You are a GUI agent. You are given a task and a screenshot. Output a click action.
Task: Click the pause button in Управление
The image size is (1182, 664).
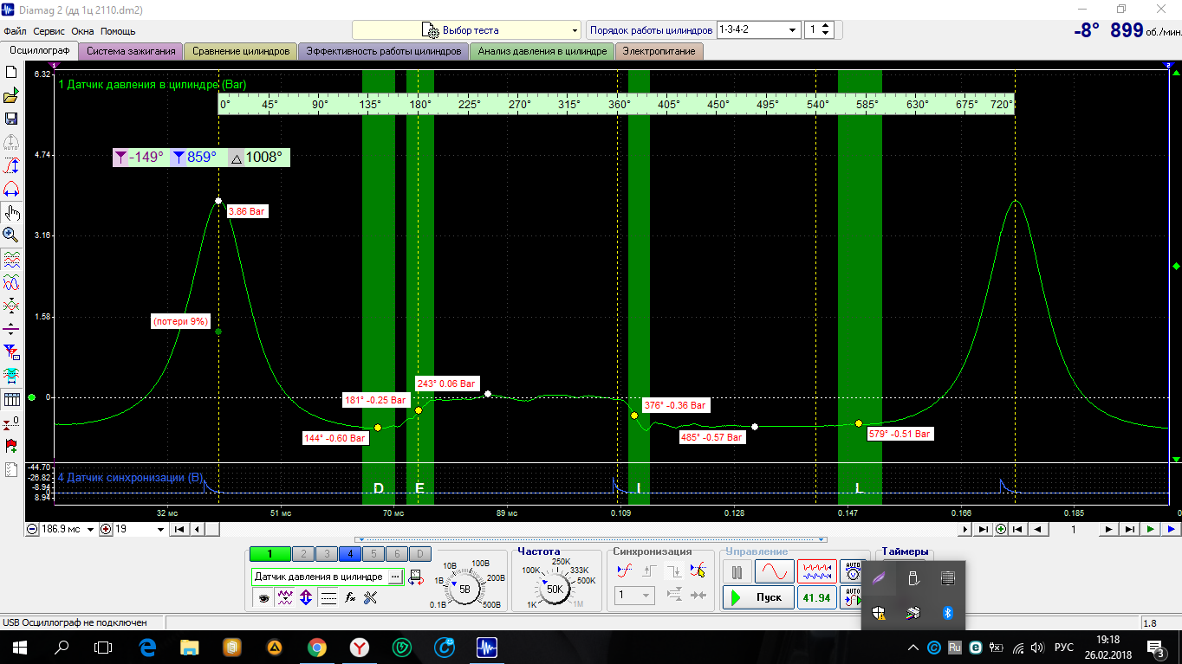point(737,571)
